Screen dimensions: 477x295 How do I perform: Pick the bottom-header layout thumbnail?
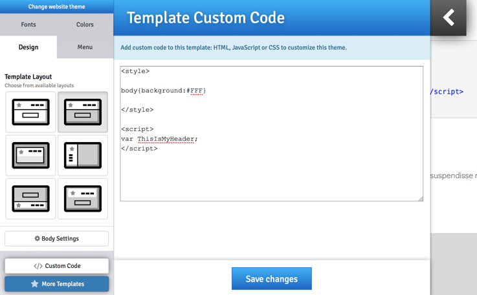coord(30,199)
